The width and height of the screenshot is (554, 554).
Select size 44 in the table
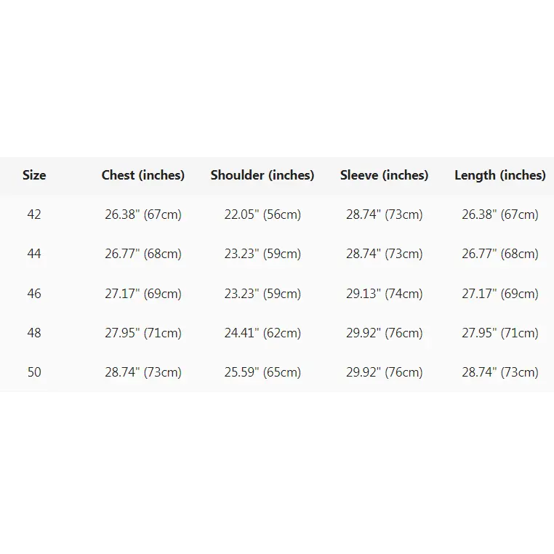(34, 254)
